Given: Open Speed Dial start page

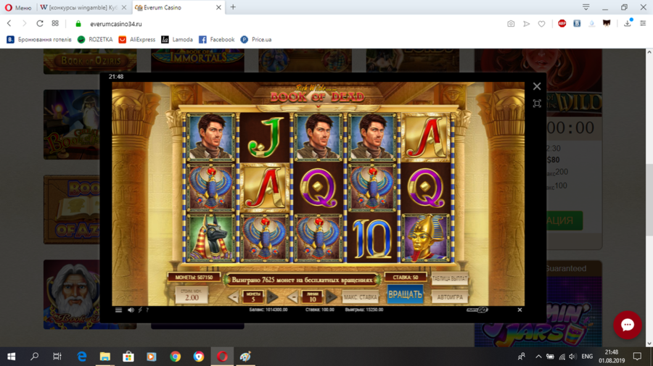Looking at the screenshot, I should [x=55, y=24].
